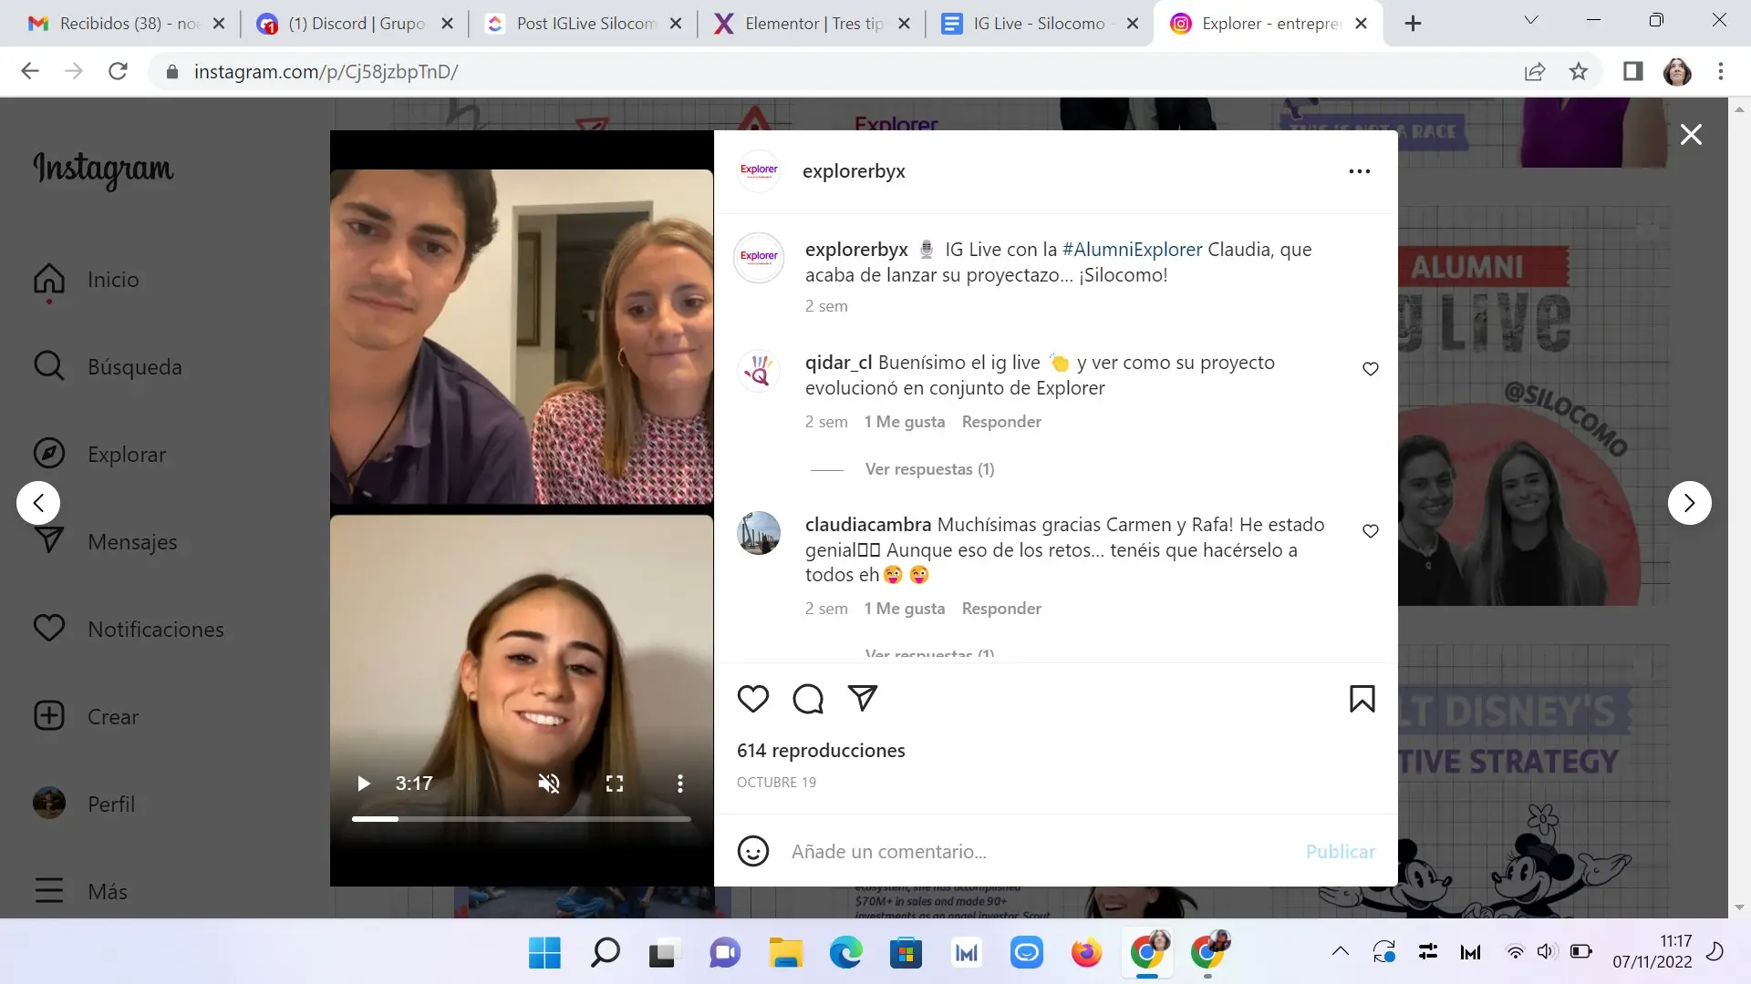Image resolution: width=1751 pixels, height=984 pixels.
Task: Go back in browser history
Action: tap(30, 71)
